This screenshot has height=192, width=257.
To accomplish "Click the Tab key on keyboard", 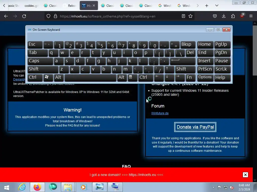I will pos(38,53).
